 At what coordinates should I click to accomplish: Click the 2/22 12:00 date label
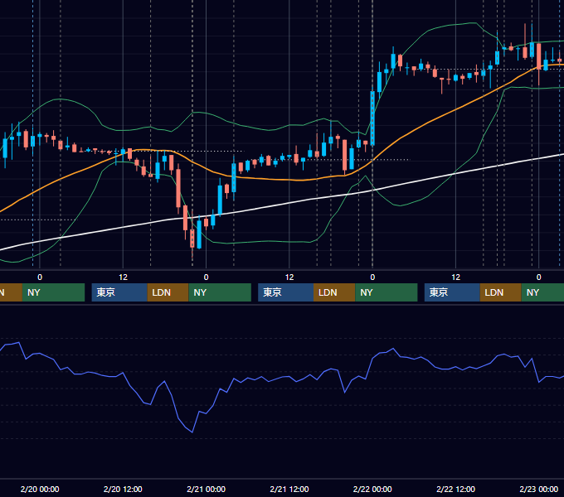(455, 489)
